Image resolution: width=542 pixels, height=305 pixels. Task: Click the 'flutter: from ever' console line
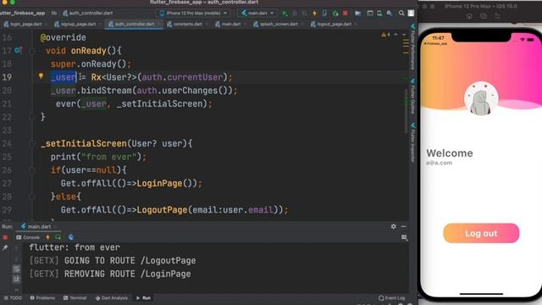75,247
